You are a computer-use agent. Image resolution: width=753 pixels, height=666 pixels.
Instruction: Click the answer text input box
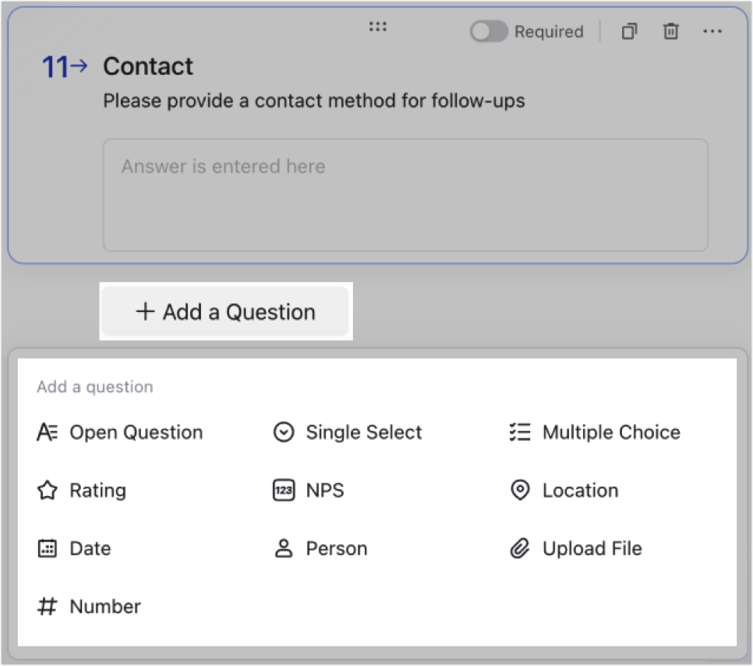pos(405,195)
